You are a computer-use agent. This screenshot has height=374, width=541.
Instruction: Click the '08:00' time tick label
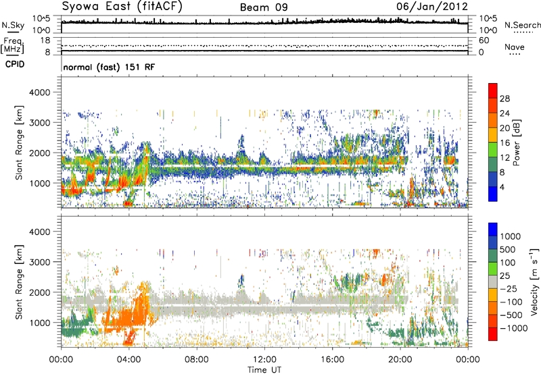pyautogui.click(x=197, y=360)
